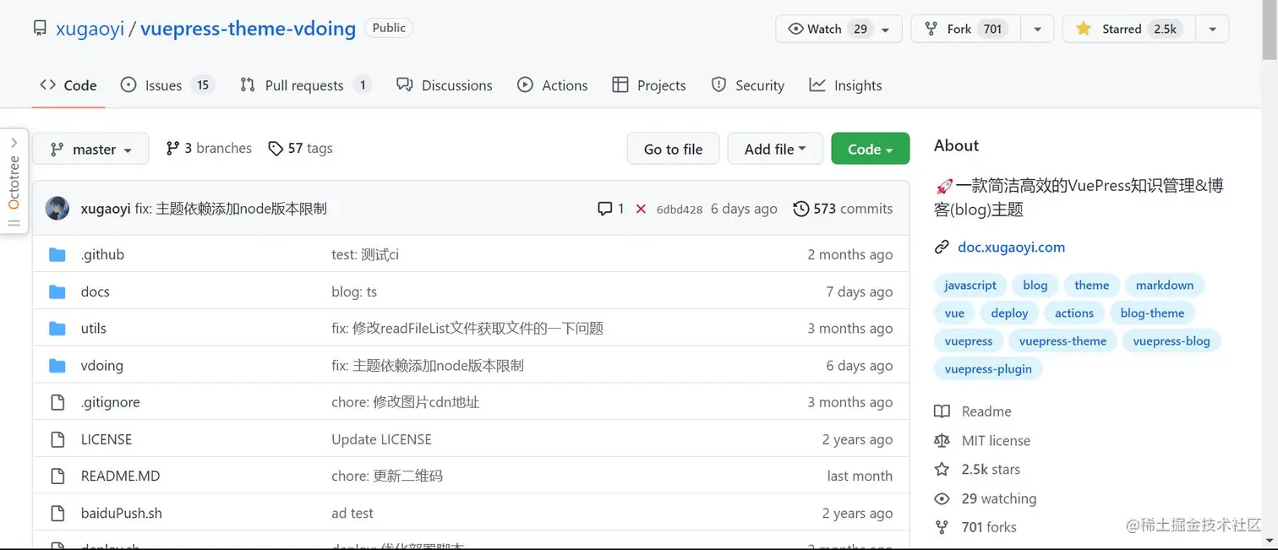Open commit message 'blog: ts'
1278x550 pixels.
click(x=354, y=291)
